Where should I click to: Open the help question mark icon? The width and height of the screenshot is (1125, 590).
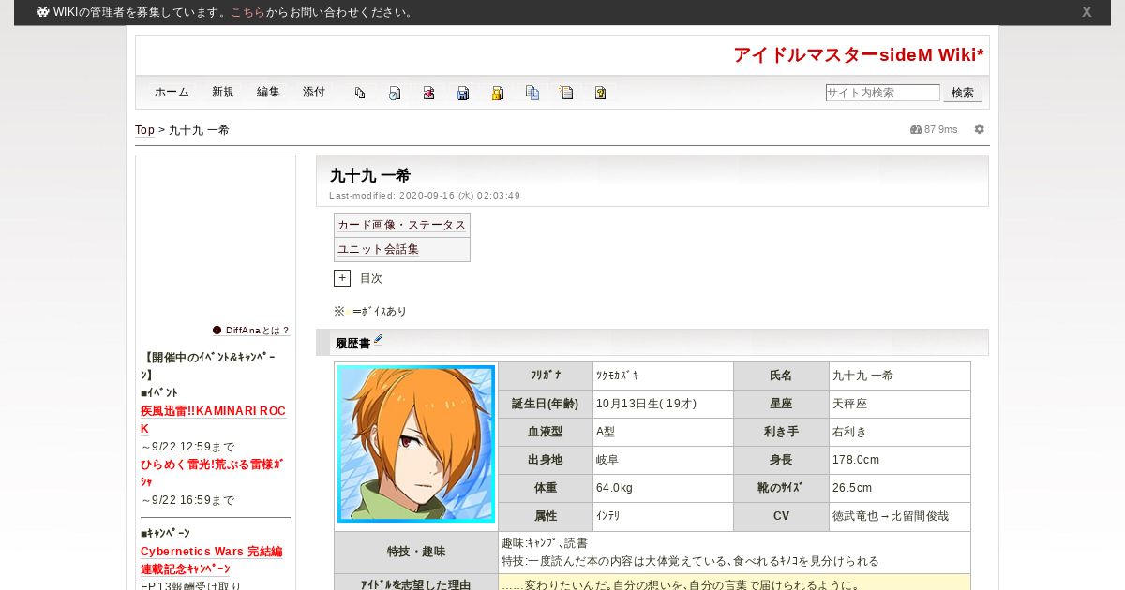tap(601, 93)
